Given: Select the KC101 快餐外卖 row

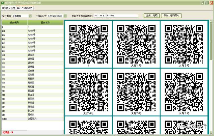Looking at the screenshot, I should click(x=32, y=118).
